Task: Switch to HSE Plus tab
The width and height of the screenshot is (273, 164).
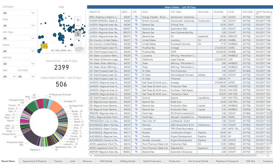Action: click(250, 161)
